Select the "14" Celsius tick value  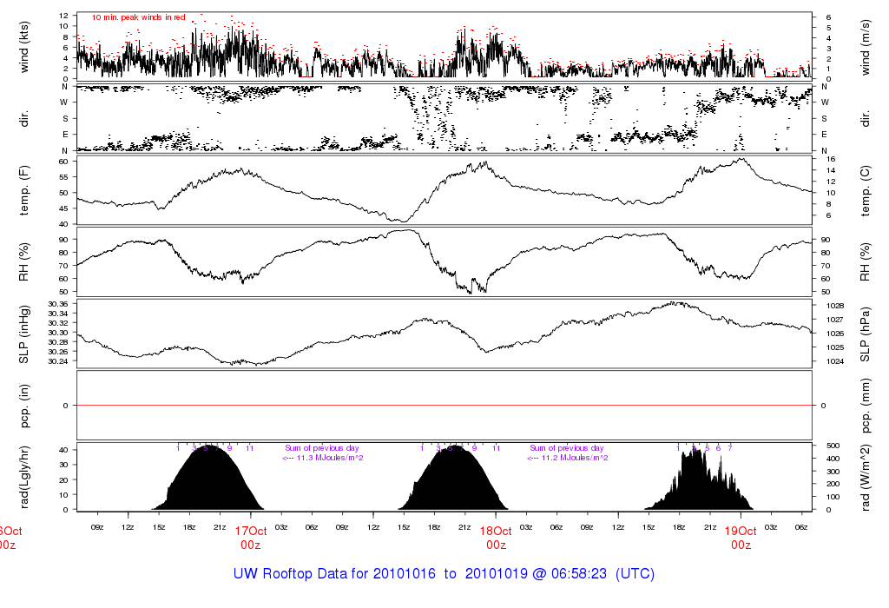click(831, 171)
